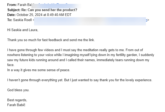Screen dimensions: 165x112
Task: Click the time '8:49:40 AM EDT'
Action: pos(57,15)
